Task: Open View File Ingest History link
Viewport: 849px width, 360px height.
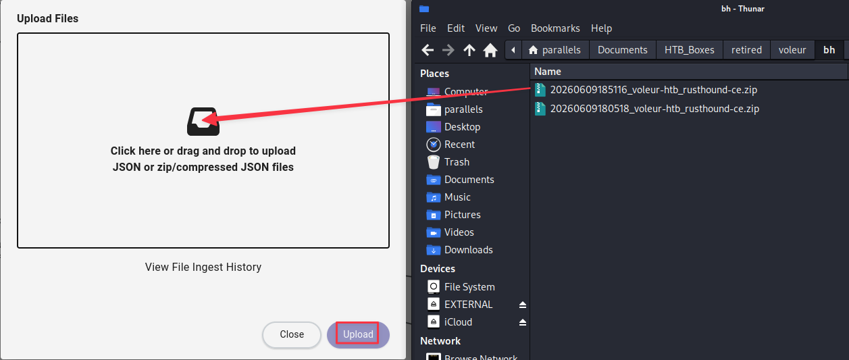Action: tap(203, 267)
